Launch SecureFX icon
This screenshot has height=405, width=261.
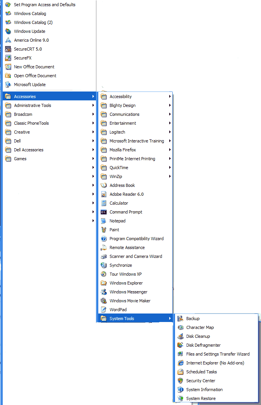pos(8,58)
